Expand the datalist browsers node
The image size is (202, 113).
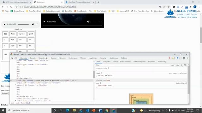tap(15, 85)
